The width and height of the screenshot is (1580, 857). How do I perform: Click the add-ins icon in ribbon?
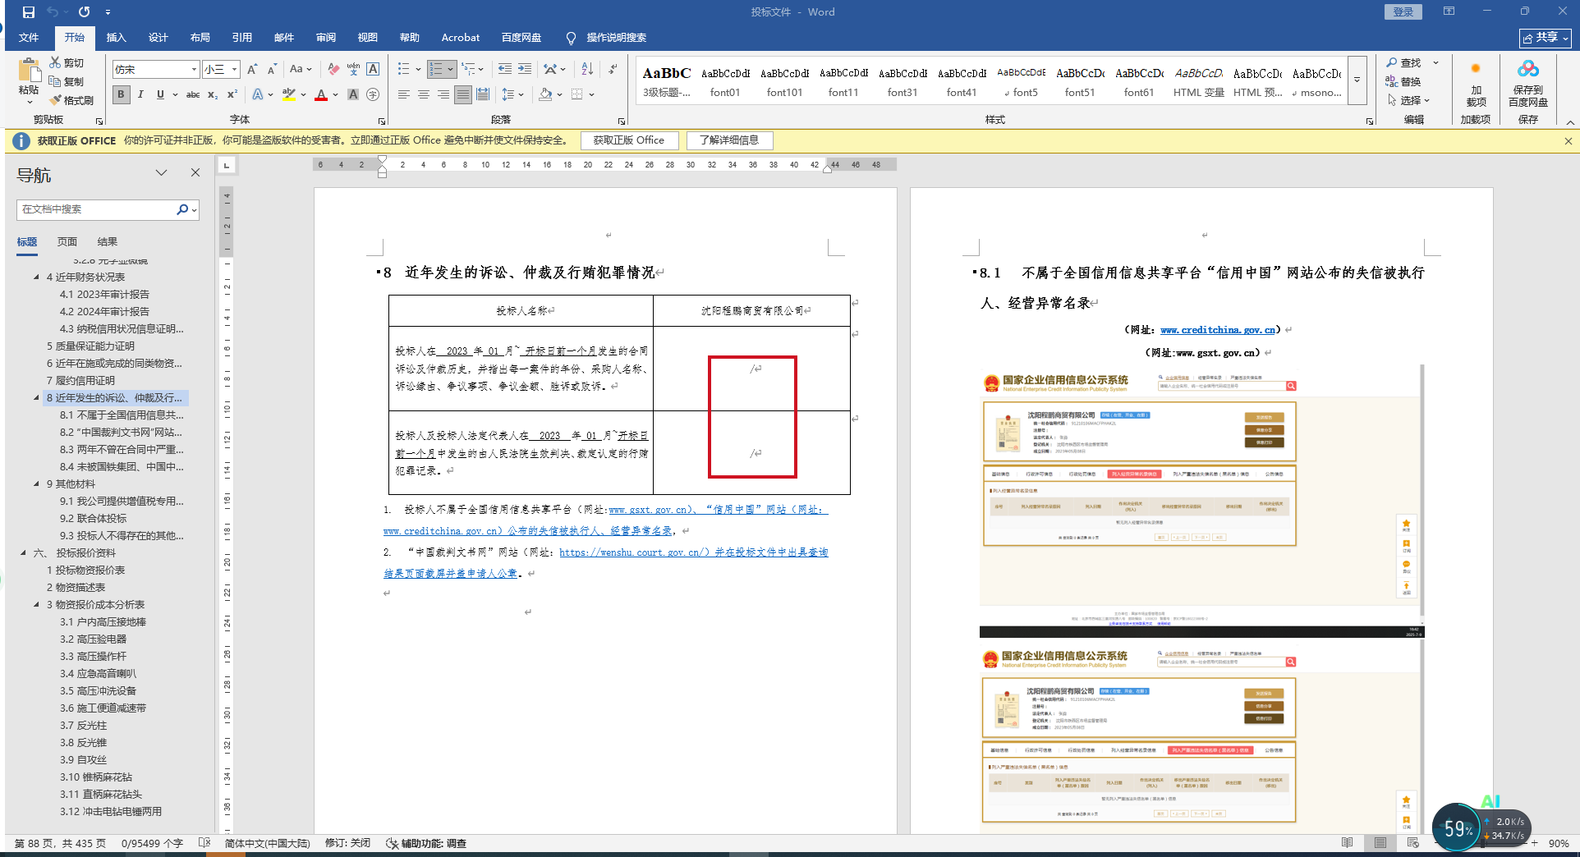pyautogui.click(x=1476, y=70)
